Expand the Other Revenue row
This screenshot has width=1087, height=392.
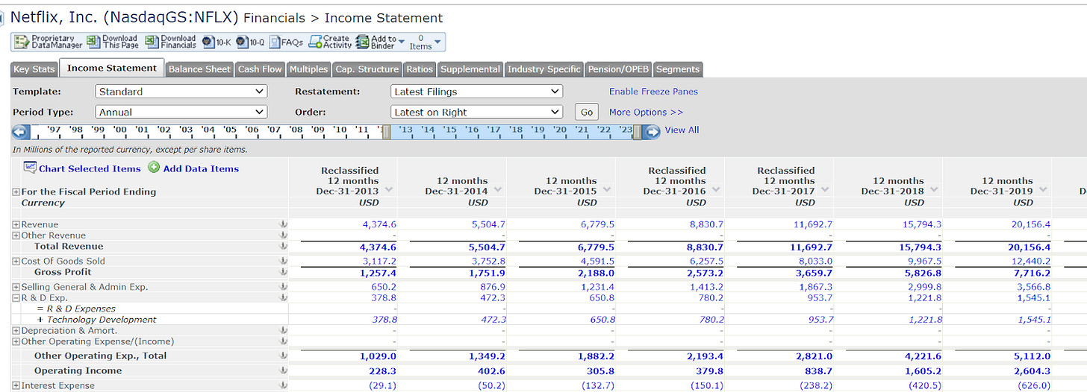[x=16, y=235]
